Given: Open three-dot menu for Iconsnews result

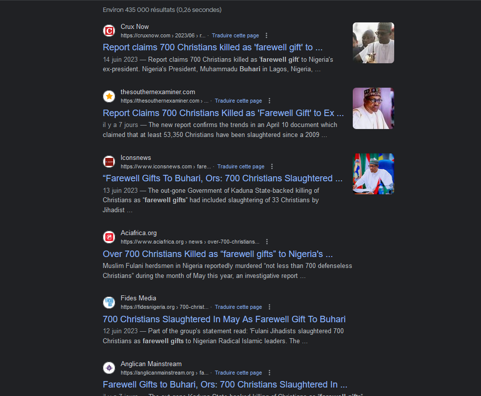Looking at the screenshot, I should pyautogui.click(x=272, y=166).
